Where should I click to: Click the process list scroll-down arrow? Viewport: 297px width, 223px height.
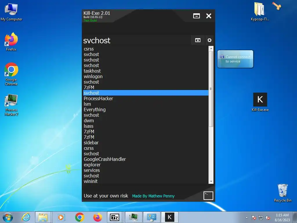211,181
